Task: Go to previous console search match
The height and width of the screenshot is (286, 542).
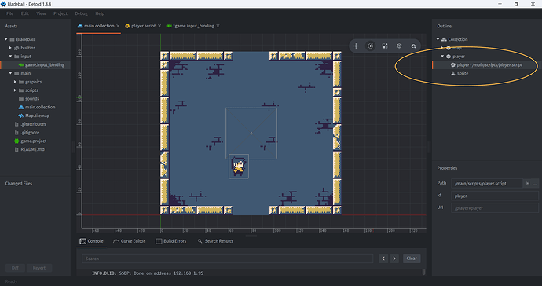Action: tap(383, 258)
